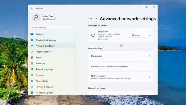Open Data usage via its chevron arrow

tap(150, 56)
